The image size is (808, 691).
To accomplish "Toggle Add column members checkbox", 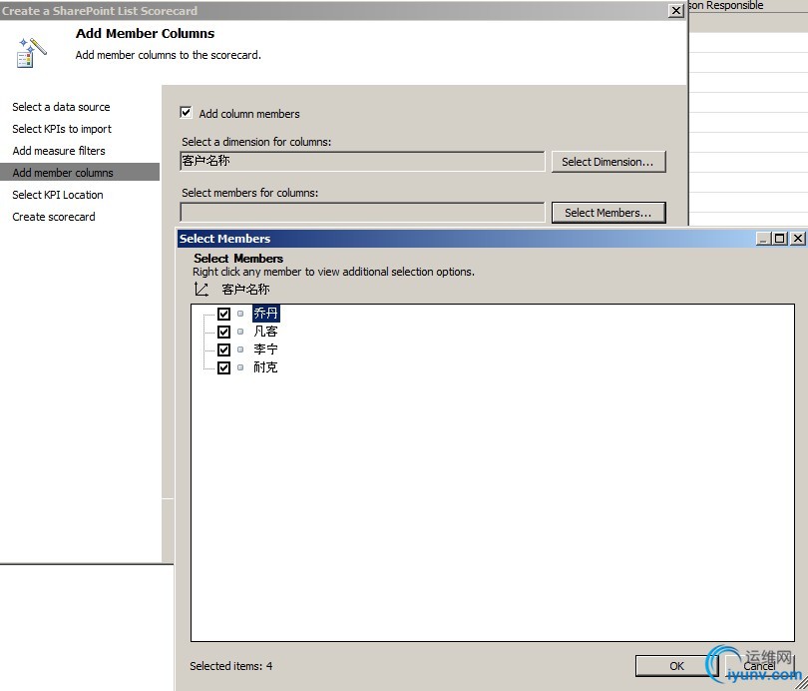I will click(x=186, y=113).
